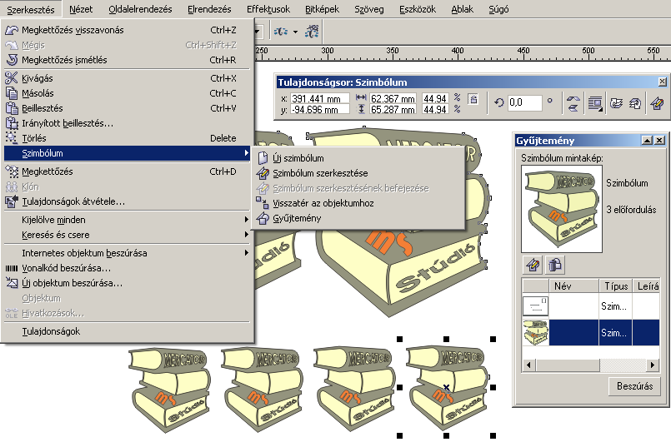The height and width of the screenshot is (442, 671).
Task: Choose Irányított beillesztés… paste special
Action: 127,123
